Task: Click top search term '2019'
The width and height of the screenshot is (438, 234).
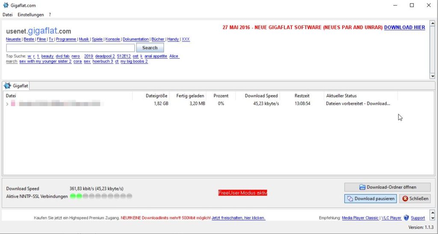Action: click(89, 56)
